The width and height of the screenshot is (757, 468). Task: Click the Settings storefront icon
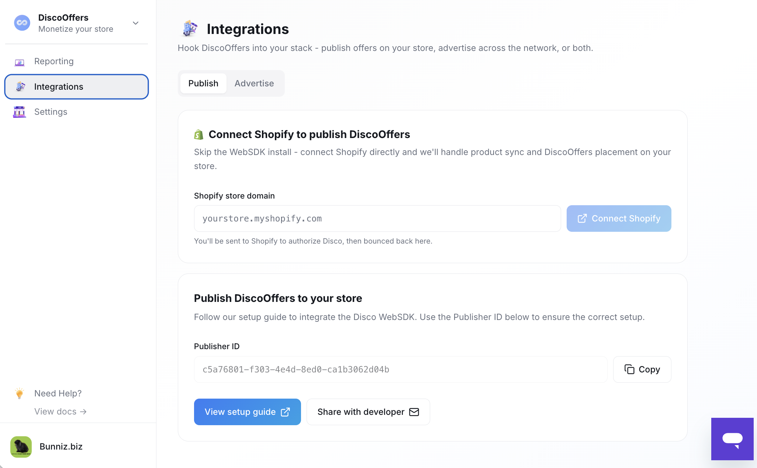(20, 112)
